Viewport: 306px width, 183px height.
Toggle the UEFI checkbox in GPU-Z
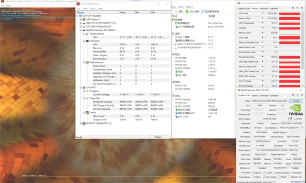pyautogui.click(x=295, y=119)
